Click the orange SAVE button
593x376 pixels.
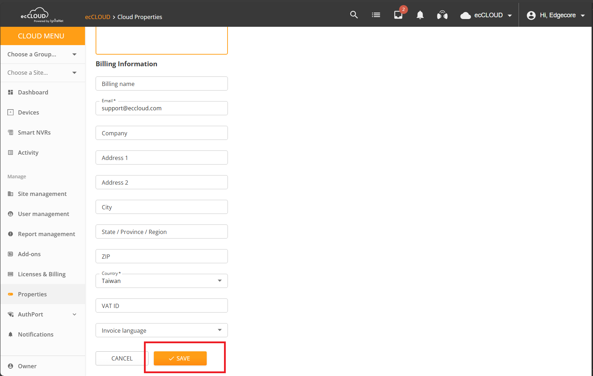click(x=180, y=358)
